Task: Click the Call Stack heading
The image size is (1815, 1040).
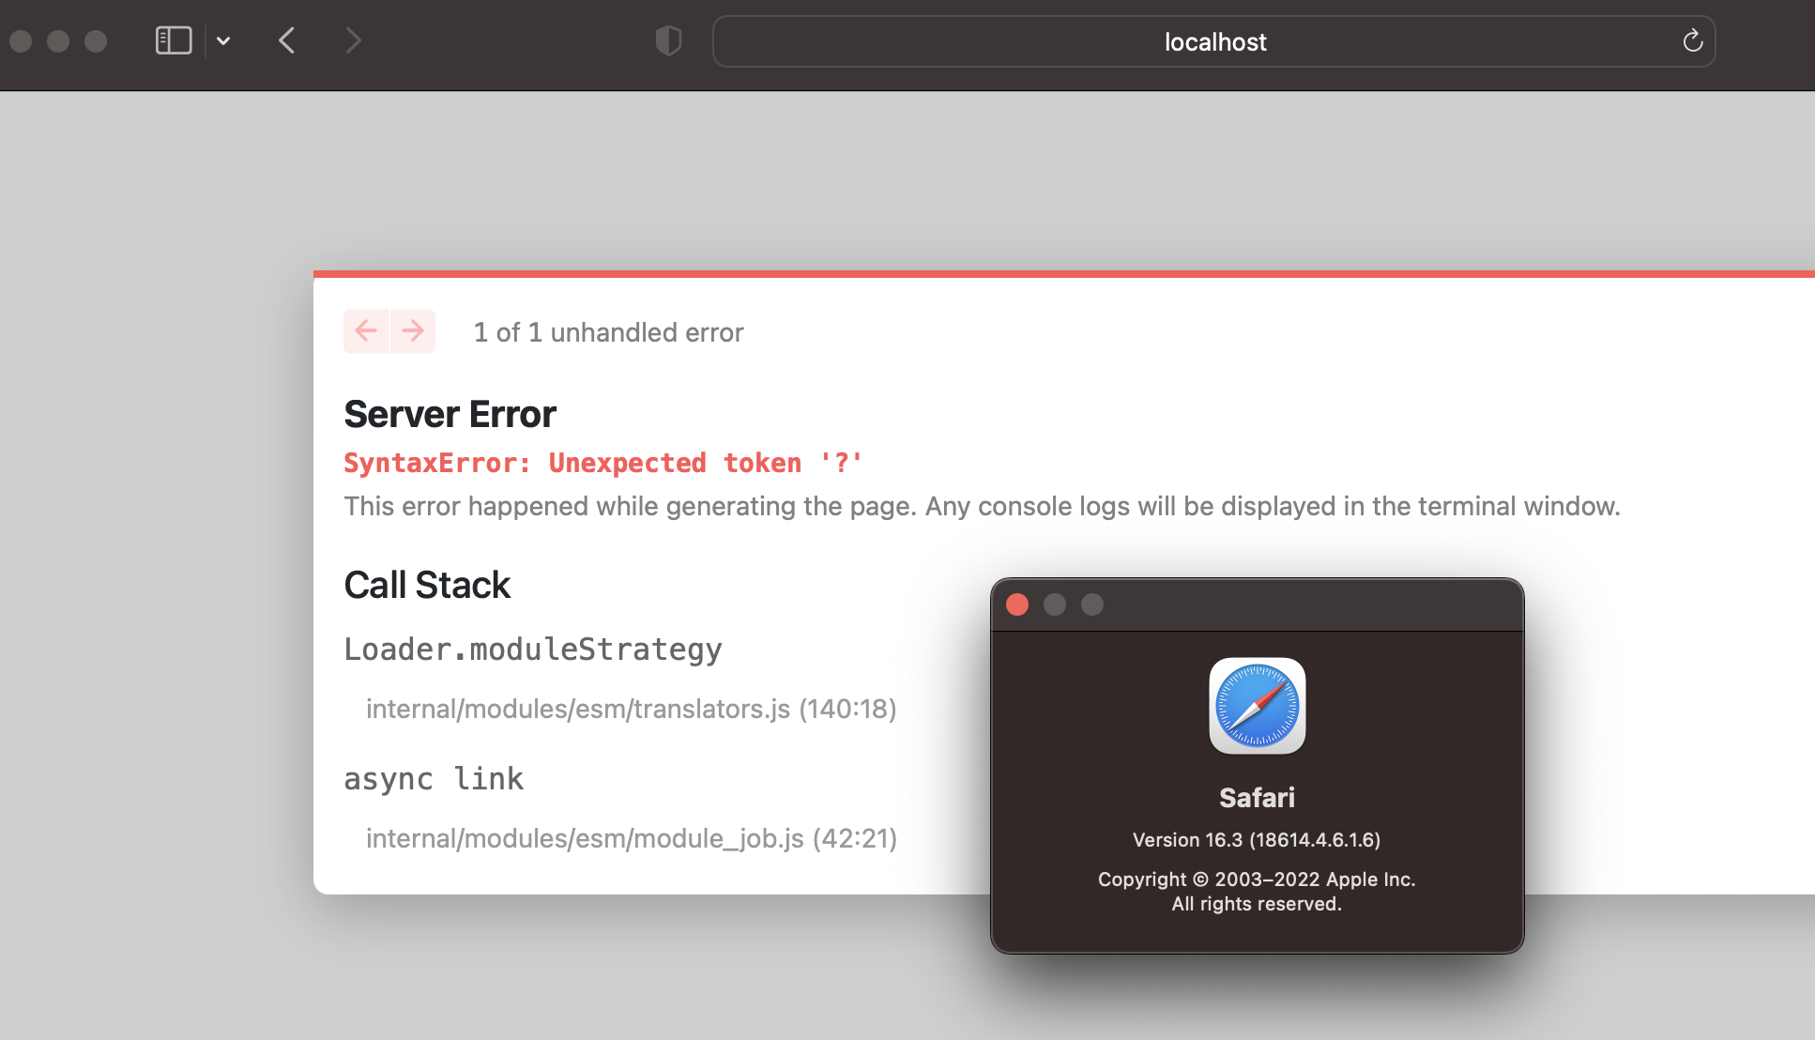Action: (427, 584)
